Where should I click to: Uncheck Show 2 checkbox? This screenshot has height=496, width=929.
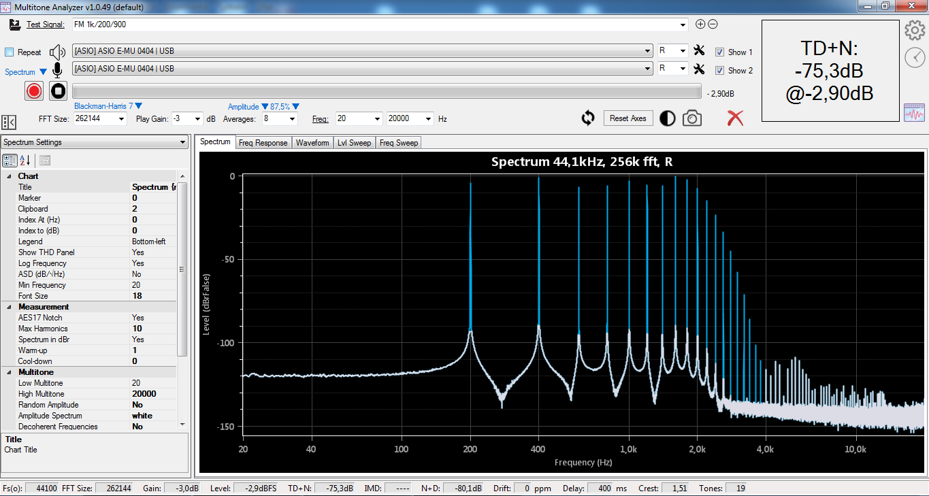tap(719, 70)
